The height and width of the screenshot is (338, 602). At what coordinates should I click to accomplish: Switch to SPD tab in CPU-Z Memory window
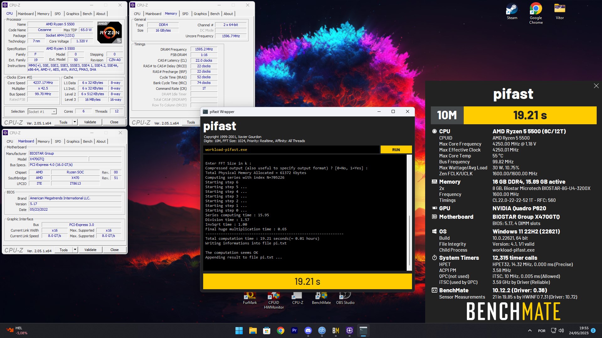[x=185, y=14]
